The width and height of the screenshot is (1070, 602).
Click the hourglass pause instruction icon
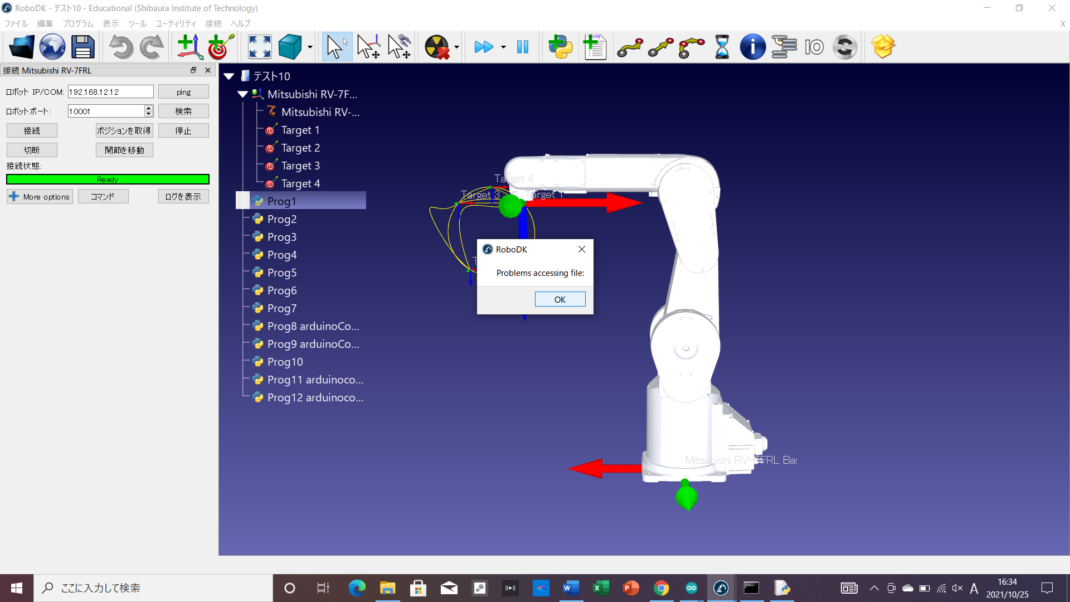(x=722, y=47)
